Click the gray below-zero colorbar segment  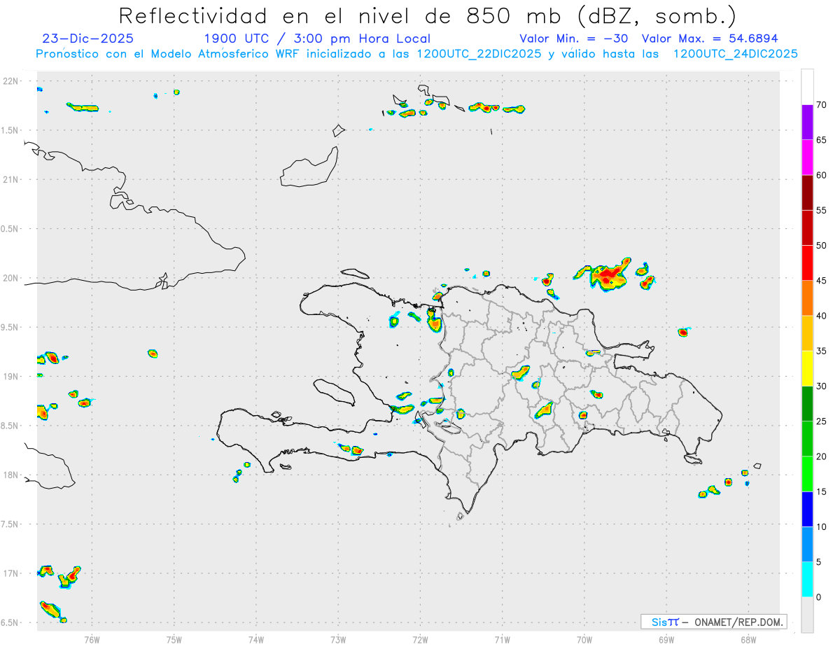click(x=808, y=615)
